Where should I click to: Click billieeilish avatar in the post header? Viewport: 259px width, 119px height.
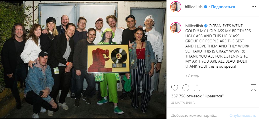pos(176,7)
